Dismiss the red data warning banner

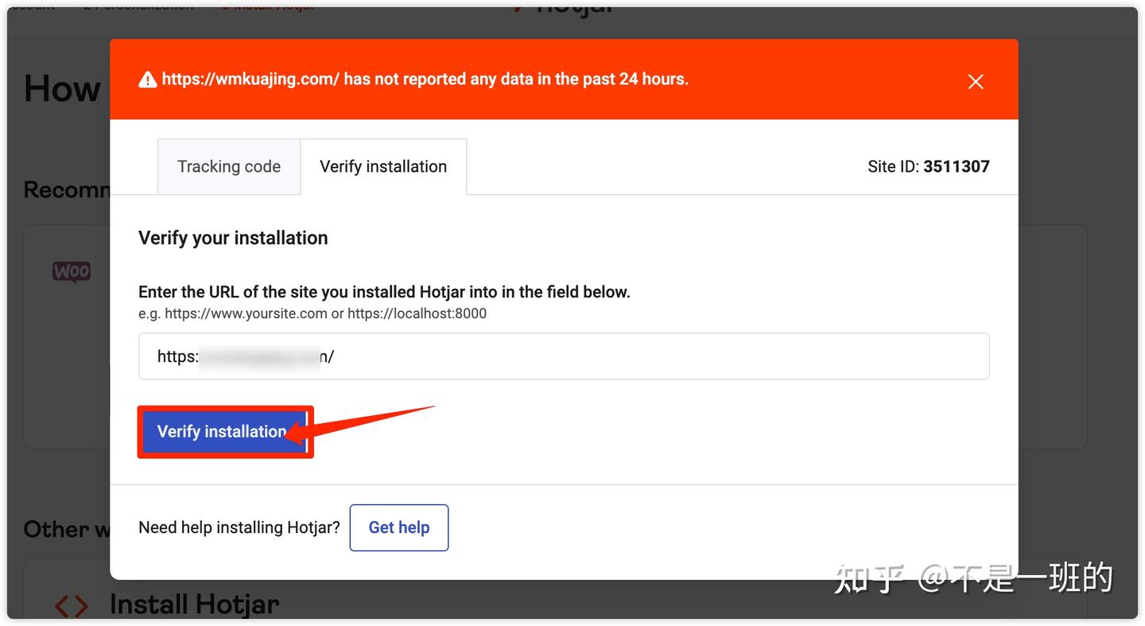976,81
